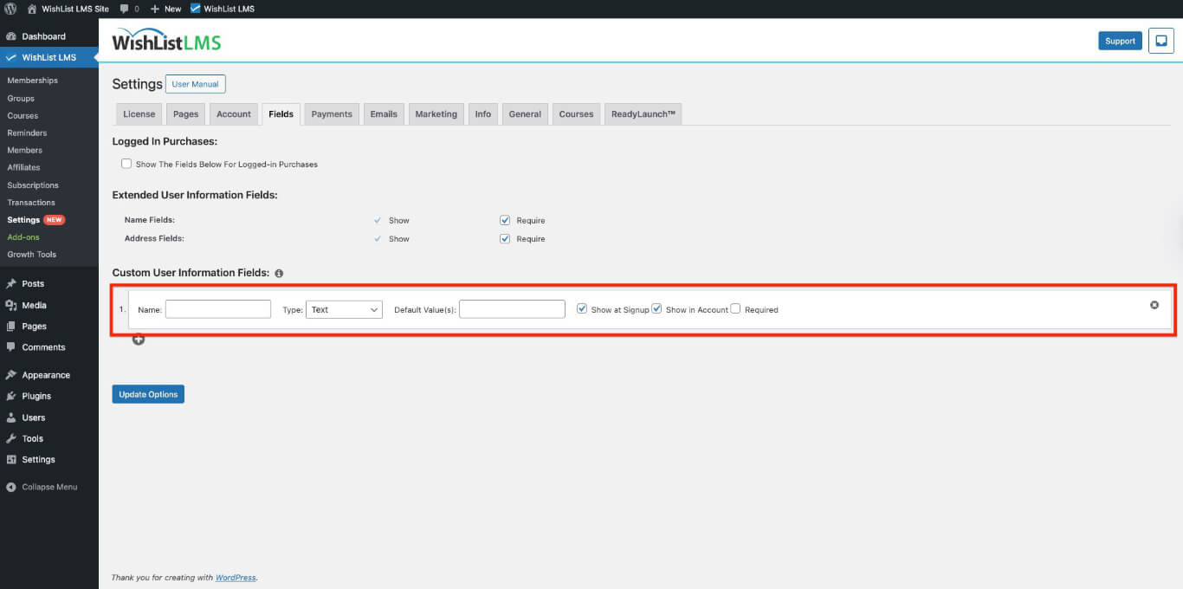
Task: Toggle the Required checkbox for custom field
Action: pyautogui.click(x=735, y=309)
